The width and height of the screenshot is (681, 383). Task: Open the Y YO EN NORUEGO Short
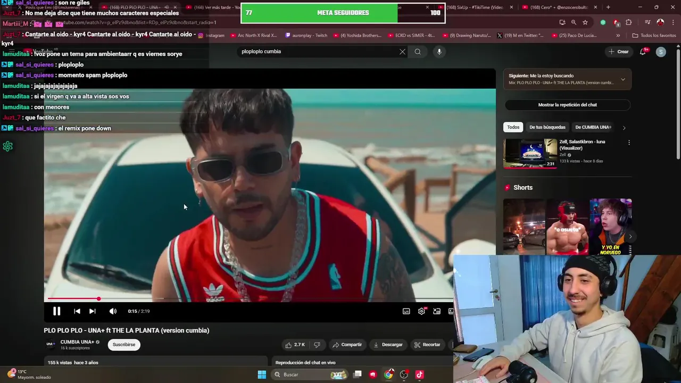tap(610, 227)
